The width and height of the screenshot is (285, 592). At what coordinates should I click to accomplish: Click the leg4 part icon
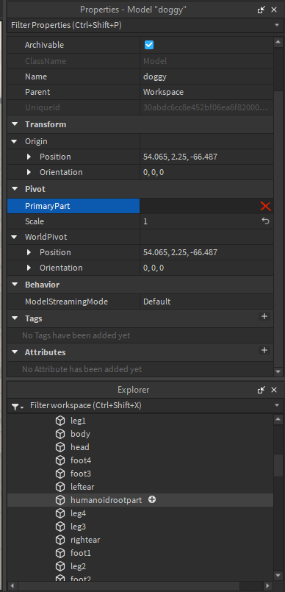click(60, 513)
